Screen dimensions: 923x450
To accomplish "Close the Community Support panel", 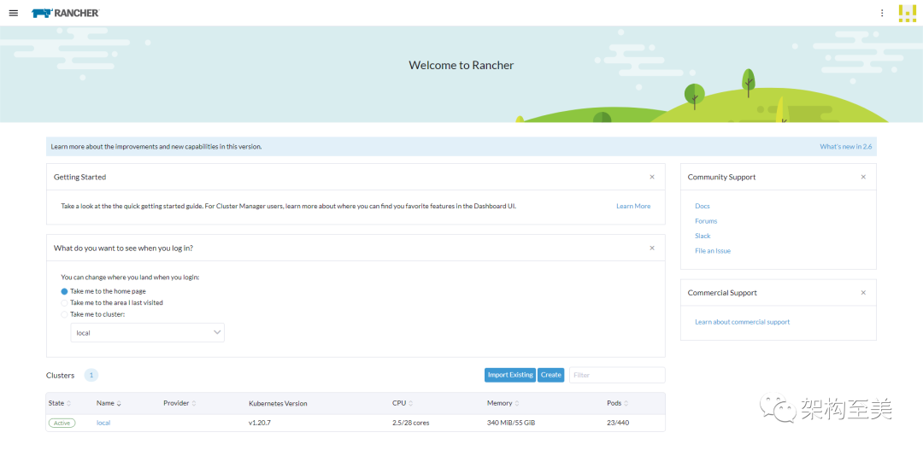I will [x=863, y=177].
